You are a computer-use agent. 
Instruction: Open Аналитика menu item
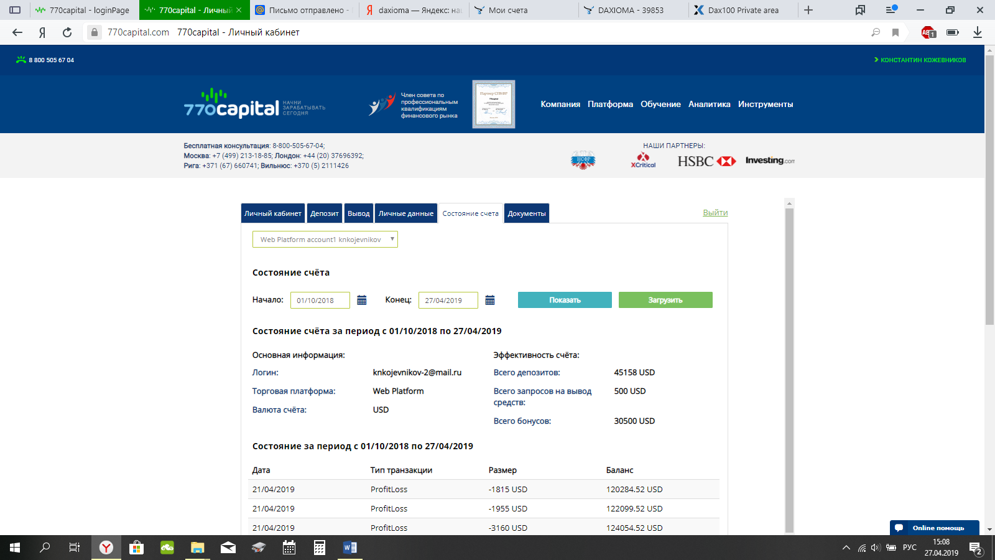(710, 105)
